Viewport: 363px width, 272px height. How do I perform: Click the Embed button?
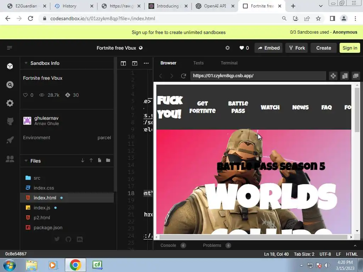pos(269,48)
